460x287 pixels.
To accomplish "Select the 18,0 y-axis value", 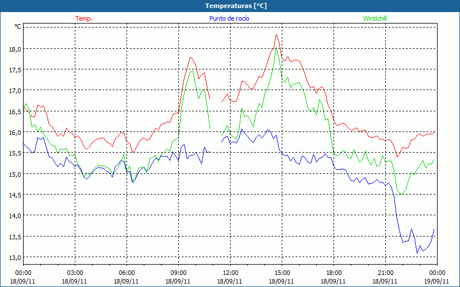I will pyautogui.click(x=16, y=49).
